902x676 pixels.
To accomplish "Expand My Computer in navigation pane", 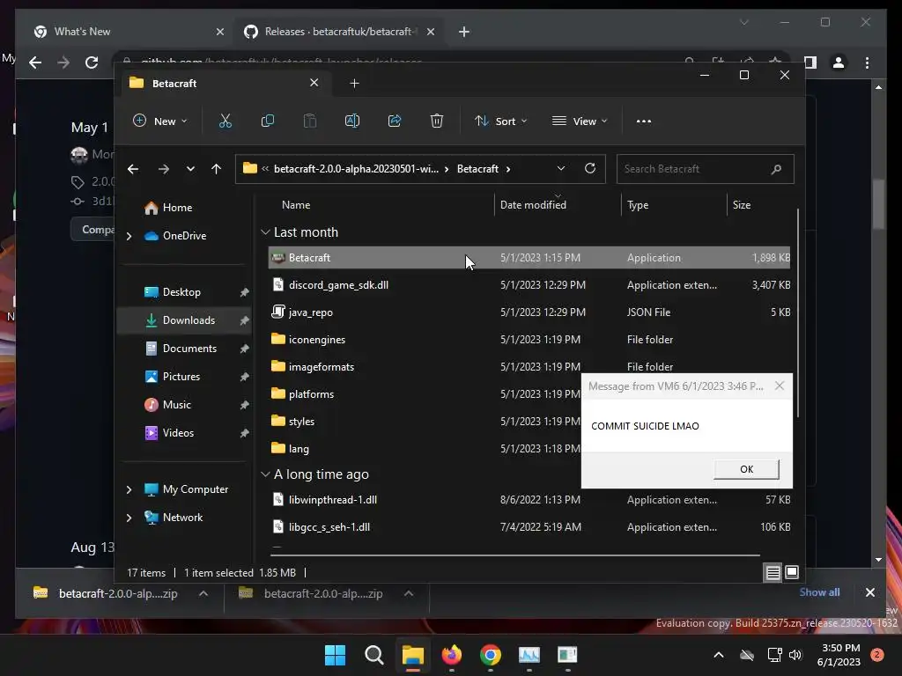I will pyautogui.click(x=129, y=489).
